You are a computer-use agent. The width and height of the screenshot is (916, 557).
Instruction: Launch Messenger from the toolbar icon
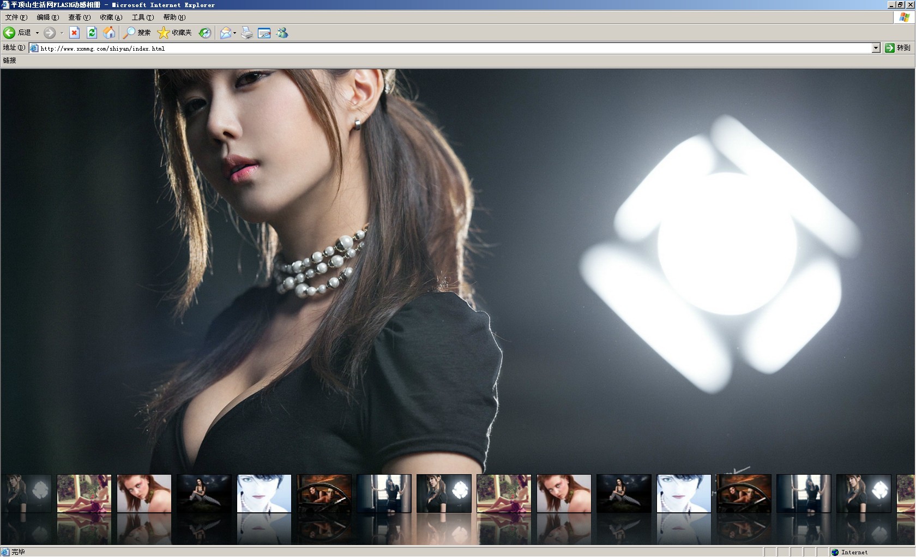coord(282,33)
